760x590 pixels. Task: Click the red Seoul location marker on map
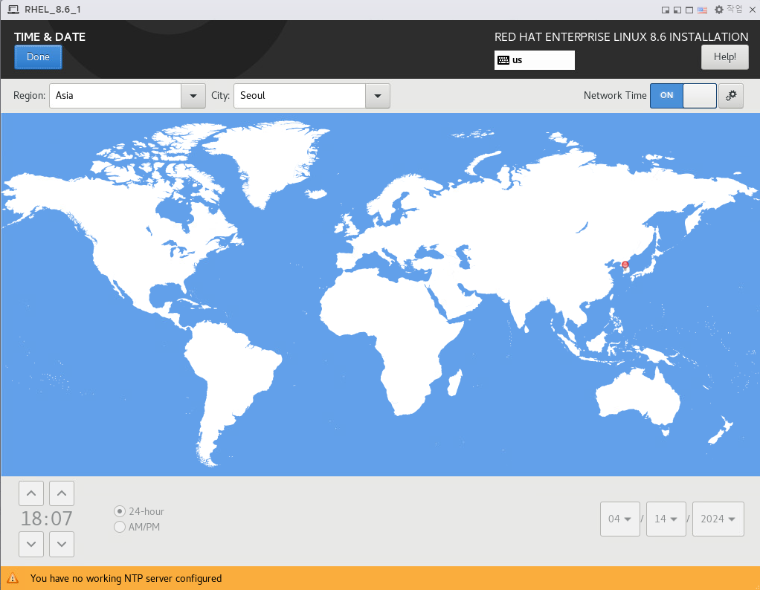point(625,265)
